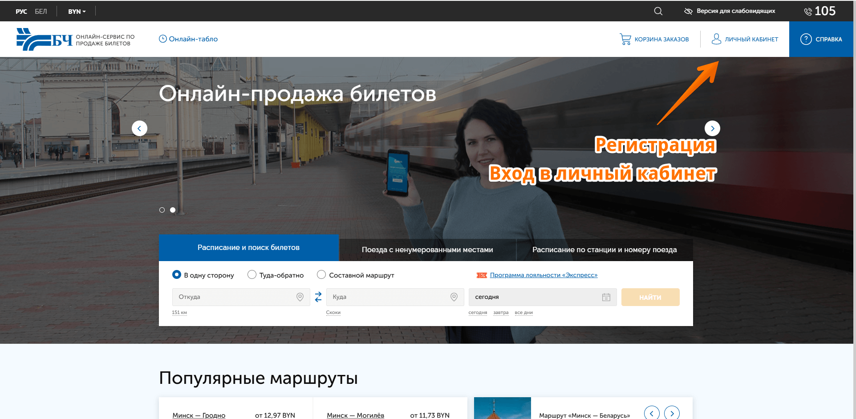The image size is (856, 419).
Task: Show previous banner slide
Action: pyautogui.click(x=139, y=129)
